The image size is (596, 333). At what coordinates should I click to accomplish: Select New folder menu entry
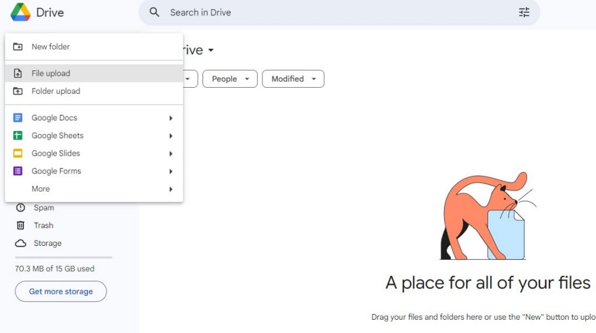94,46
